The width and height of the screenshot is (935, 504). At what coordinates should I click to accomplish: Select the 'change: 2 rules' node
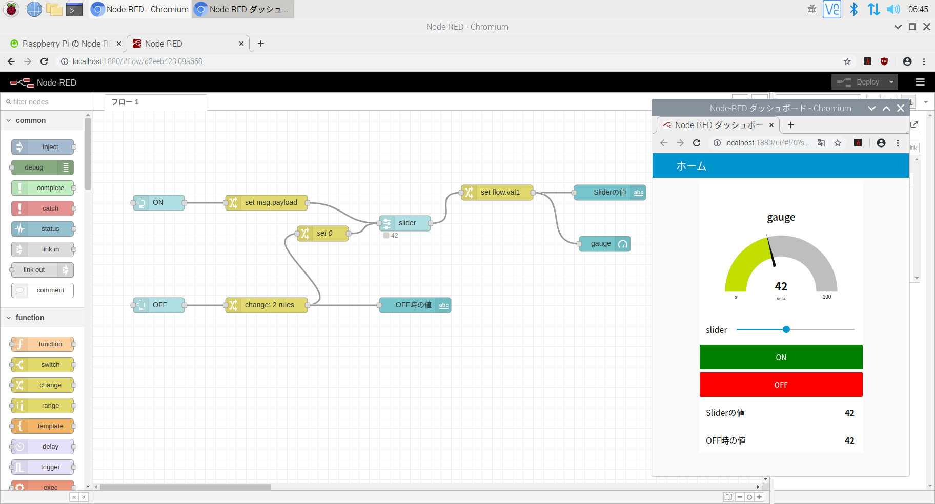click(267, 305)
